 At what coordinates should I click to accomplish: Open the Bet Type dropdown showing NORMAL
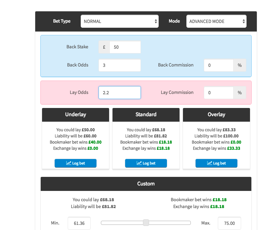pos(120,21)
